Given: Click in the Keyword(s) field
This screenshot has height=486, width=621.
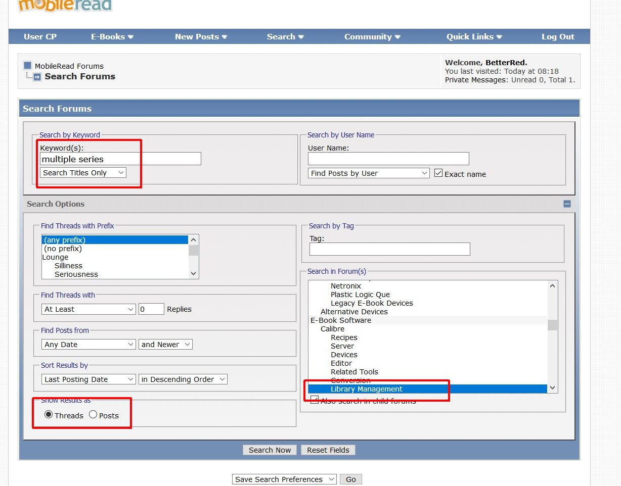Looking at the screenshot, I should pos(120,159).
